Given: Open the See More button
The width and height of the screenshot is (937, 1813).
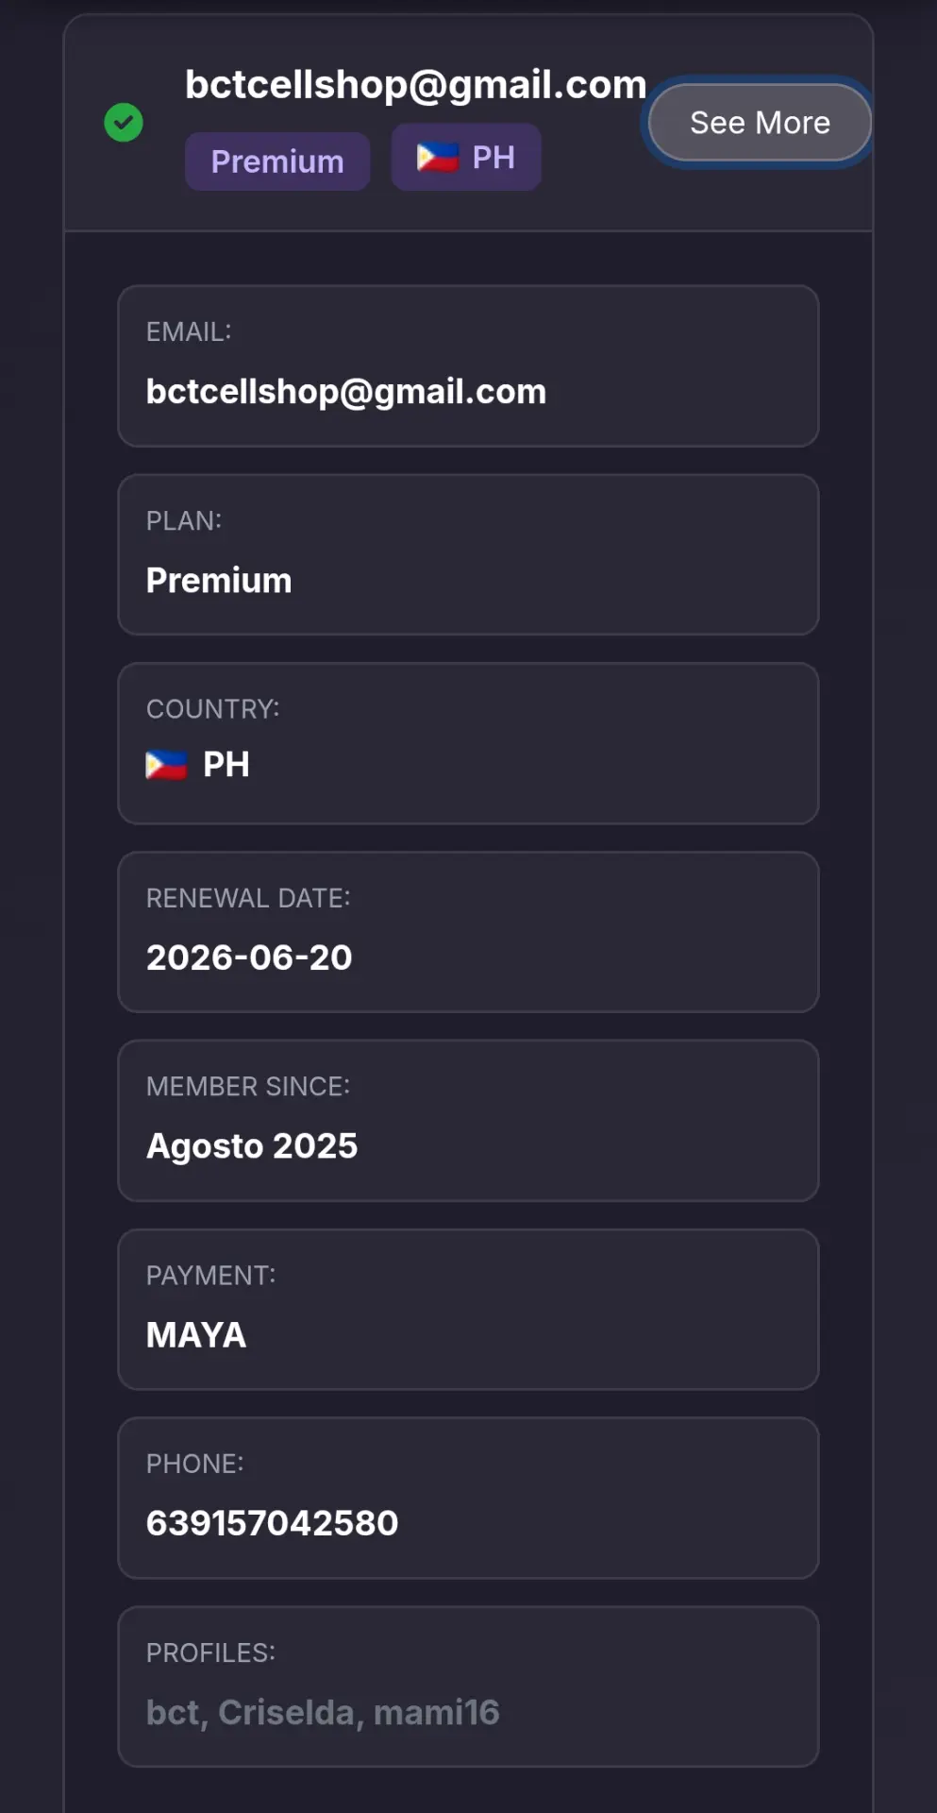Looking at the screenshot, I should [760, 123].
